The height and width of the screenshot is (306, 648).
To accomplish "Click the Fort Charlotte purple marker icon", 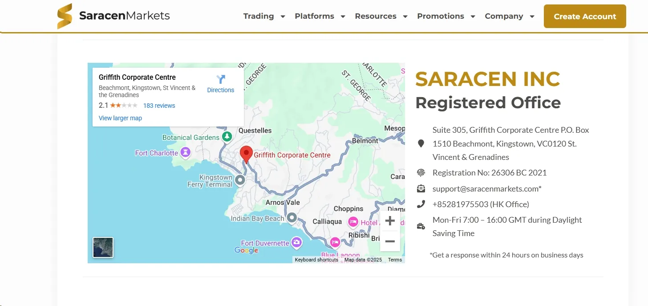I will (185, 153).
